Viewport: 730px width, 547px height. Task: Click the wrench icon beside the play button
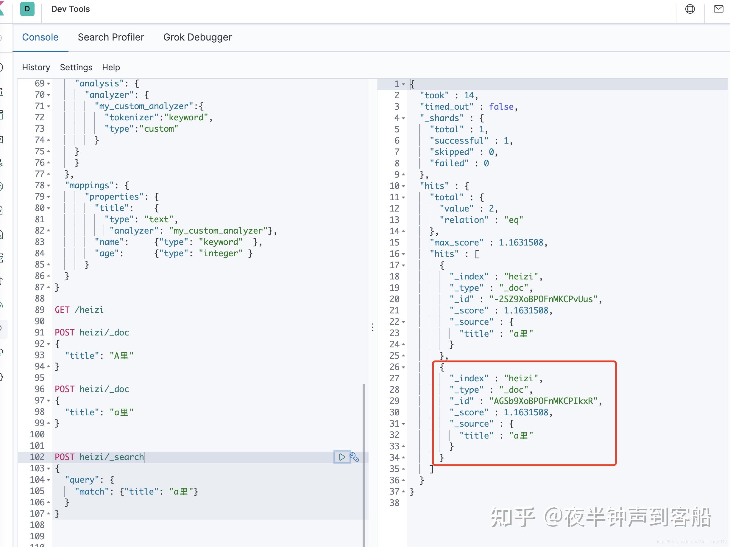pyautogui.click(x=355, y=457)
